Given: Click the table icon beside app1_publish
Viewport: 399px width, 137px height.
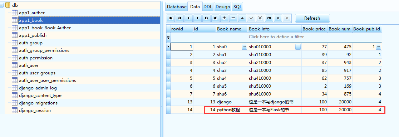Looking at the screenshot, I should (x=15, y=35).
